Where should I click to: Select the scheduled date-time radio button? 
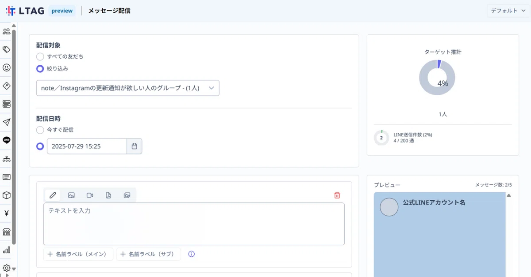coord(40,146)
